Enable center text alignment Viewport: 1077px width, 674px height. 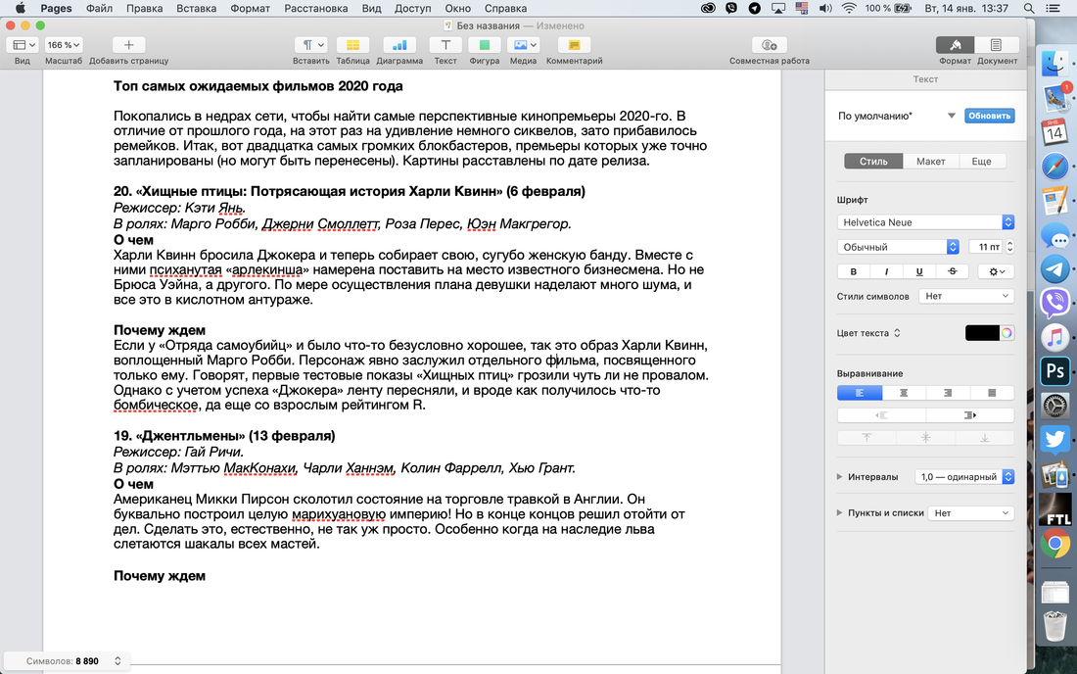click(904, 393)
